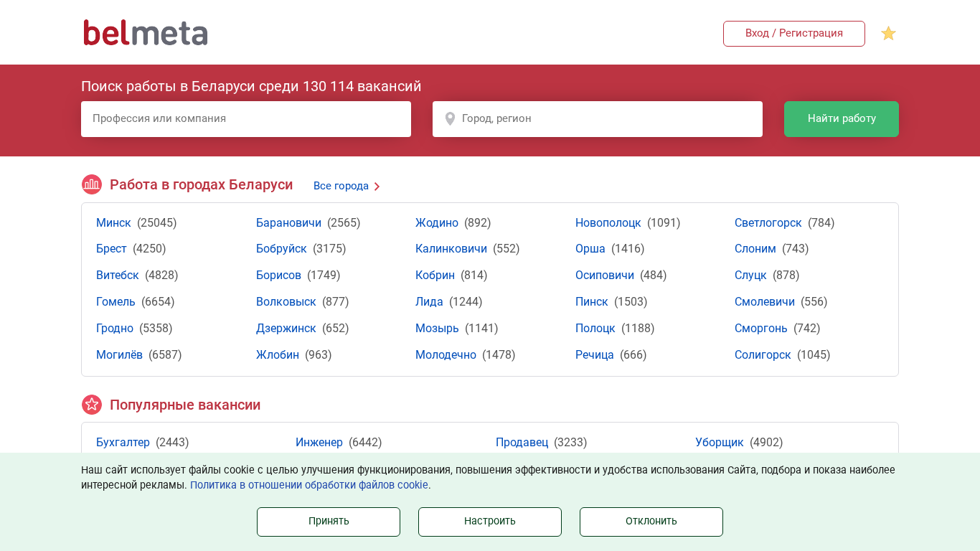View jobs in Осиповичи
The image size is (980, 551).
(x=605, y=275)
